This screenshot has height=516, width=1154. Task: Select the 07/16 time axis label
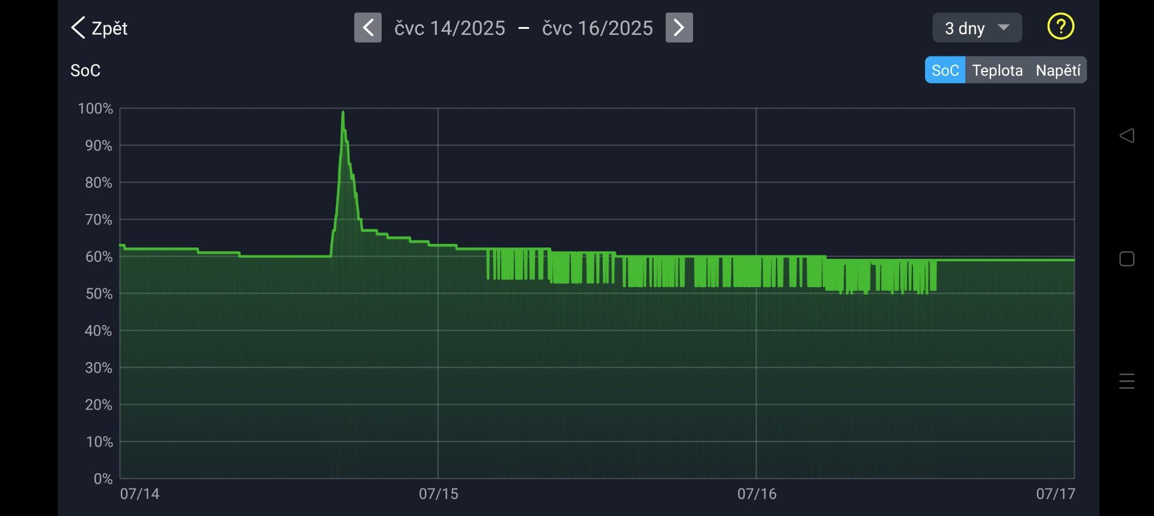coord(757,494)
